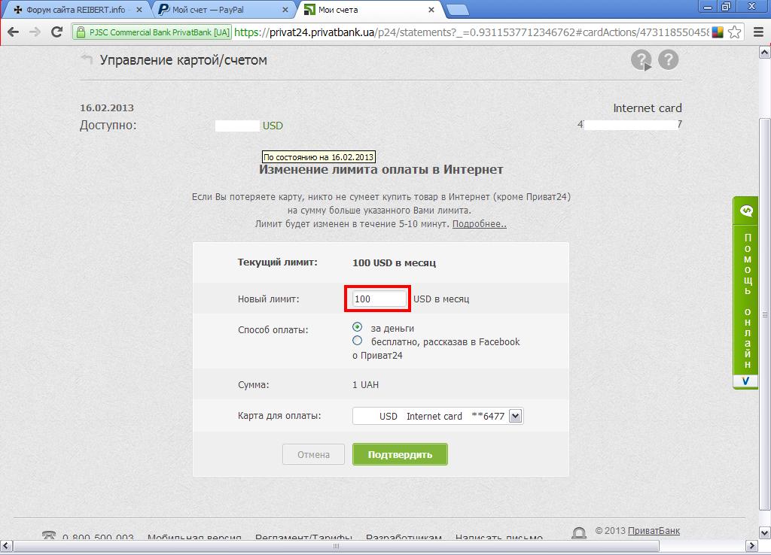Minimize the browser window
This screenshot has width=771, height=555.
(708, 7)
